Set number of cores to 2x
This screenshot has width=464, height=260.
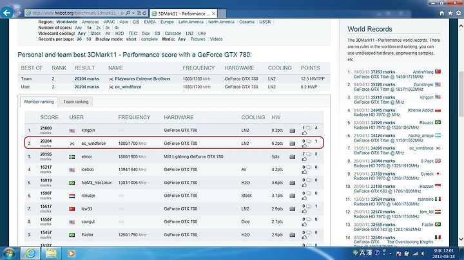click(x=98, y=28)
